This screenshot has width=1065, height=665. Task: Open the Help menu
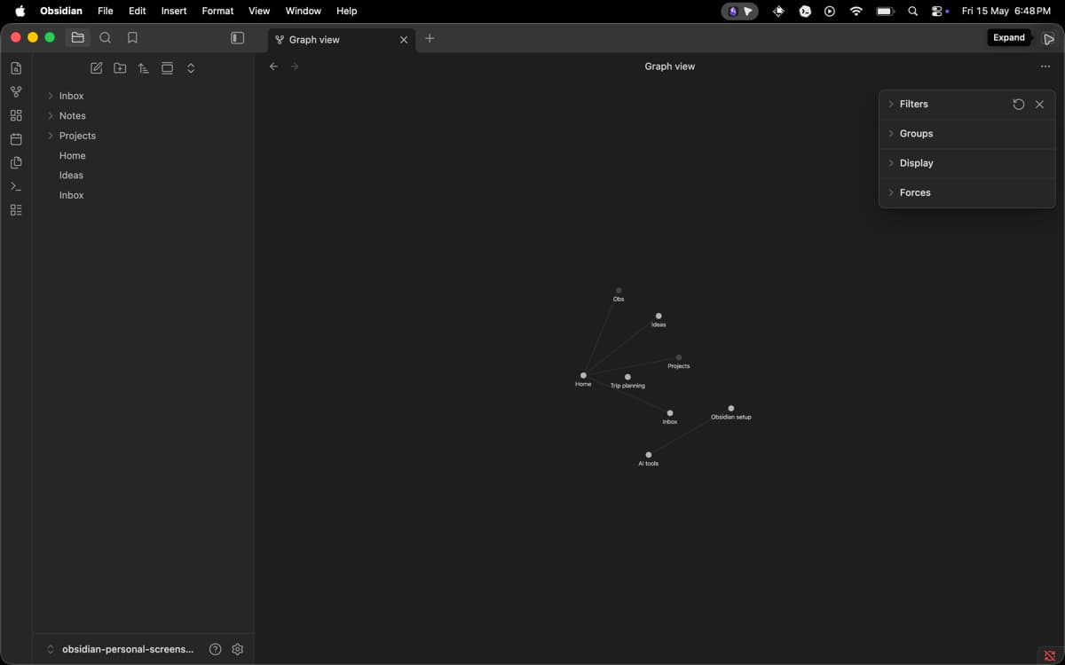(347, 11)
